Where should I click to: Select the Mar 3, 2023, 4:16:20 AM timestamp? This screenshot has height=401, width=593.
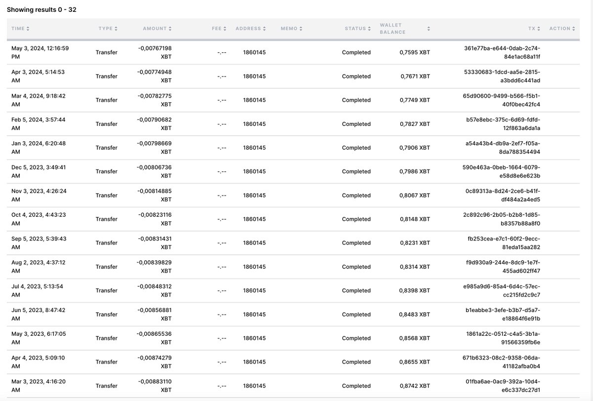[39, 386]
